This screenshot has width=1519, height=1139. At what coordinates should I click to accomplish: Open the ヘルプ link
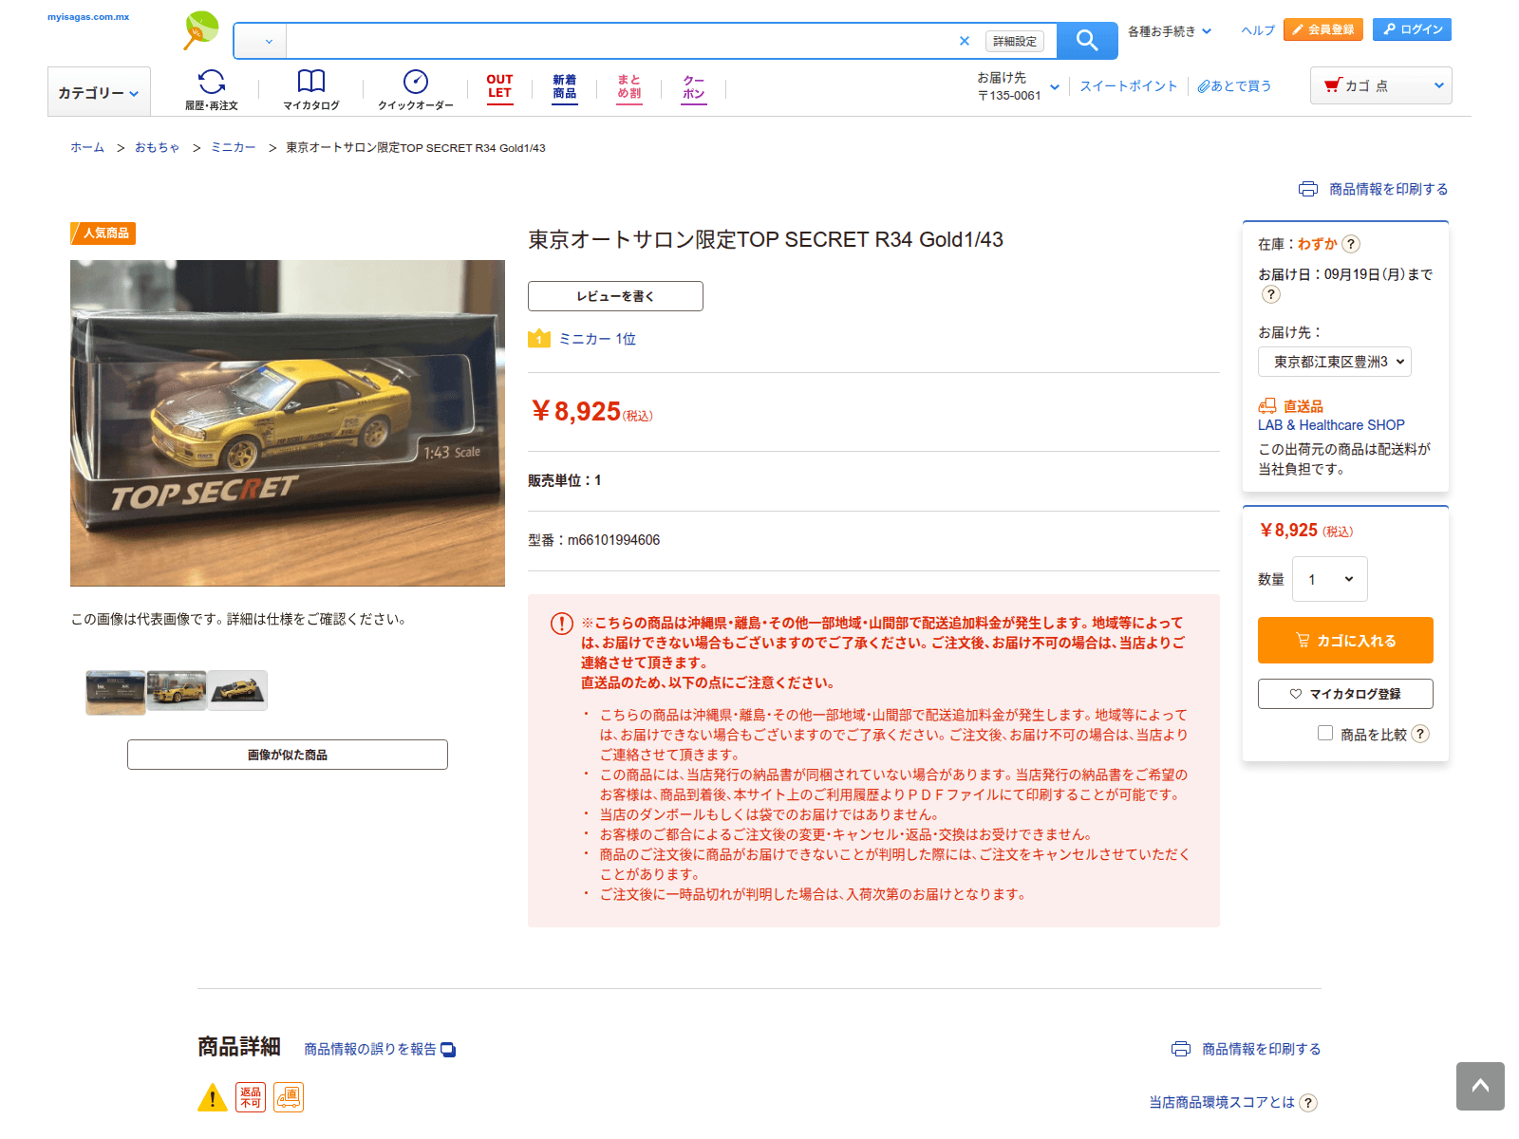1258,30
